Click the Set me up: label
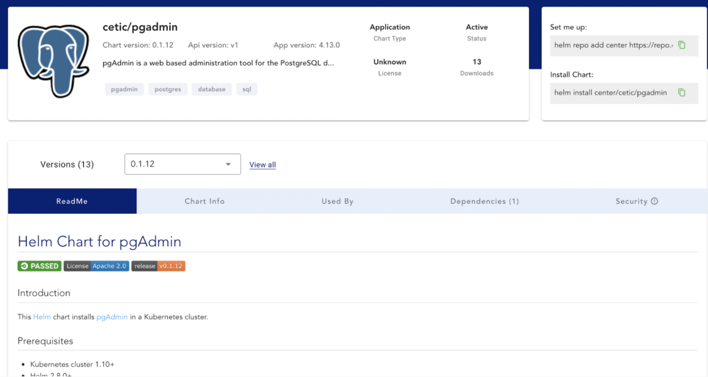Screen dimensions: 708x377 [x=568, y=27]
